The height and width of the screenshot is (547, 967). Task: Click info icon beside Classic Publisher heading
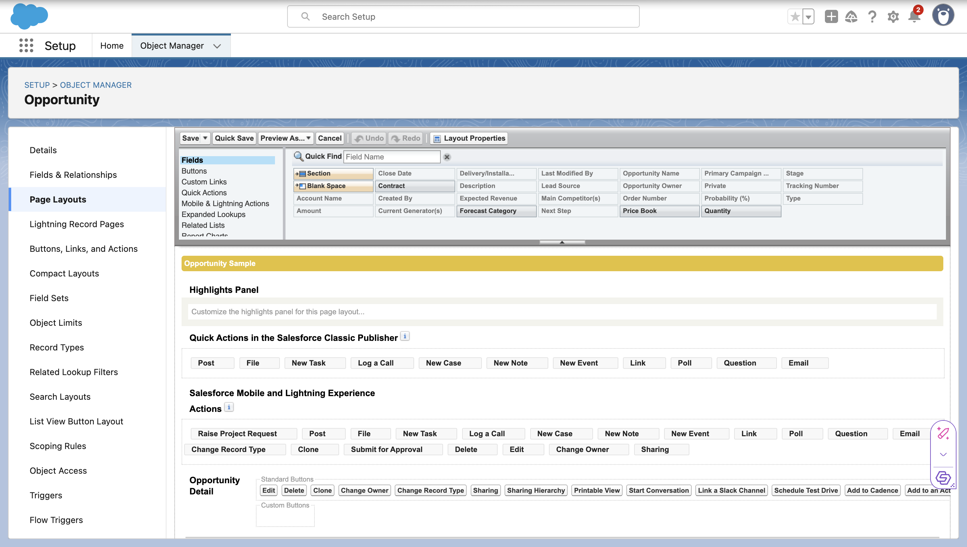click(x=405, y=336)
